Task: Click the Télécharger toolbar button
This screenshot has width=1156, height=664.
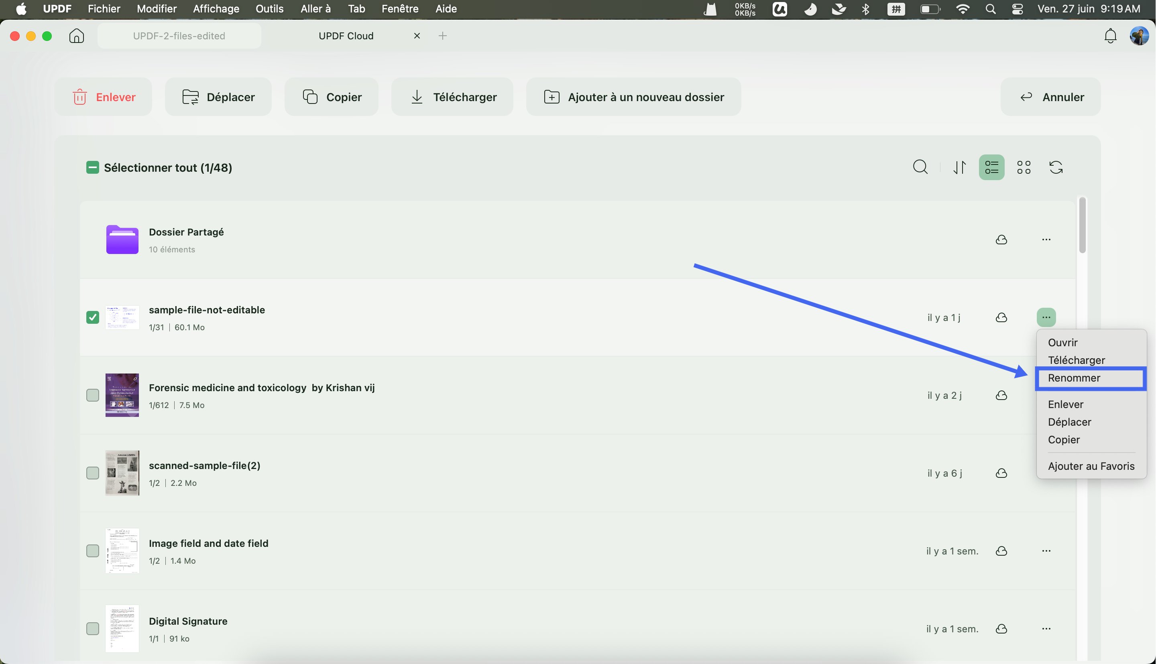Action: [452, 97]
